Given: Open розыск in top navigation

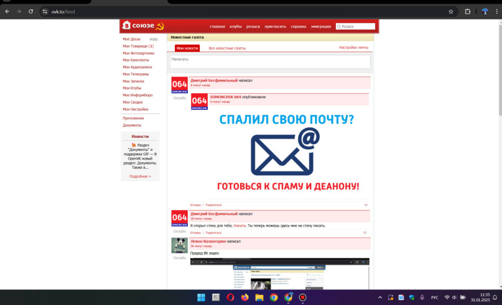Looking at the screenshot, I should [x=253, y=27].
